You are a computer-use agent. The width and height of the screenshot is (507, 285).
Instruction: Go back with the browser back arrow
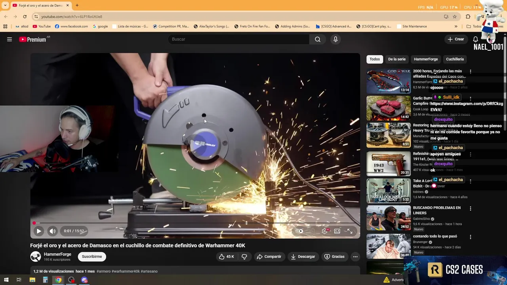coord(6,17)
